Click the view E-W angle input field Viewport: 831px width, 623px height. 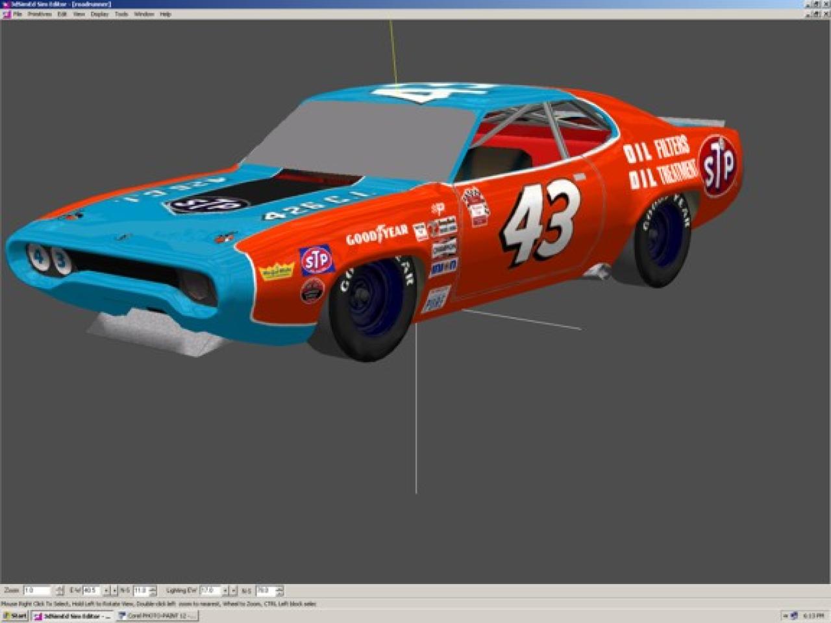91,591
